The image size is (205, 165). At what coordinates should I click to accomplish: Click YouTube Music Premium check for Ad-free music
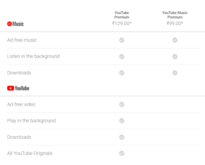pyautogui.click(x=175, y=40)
